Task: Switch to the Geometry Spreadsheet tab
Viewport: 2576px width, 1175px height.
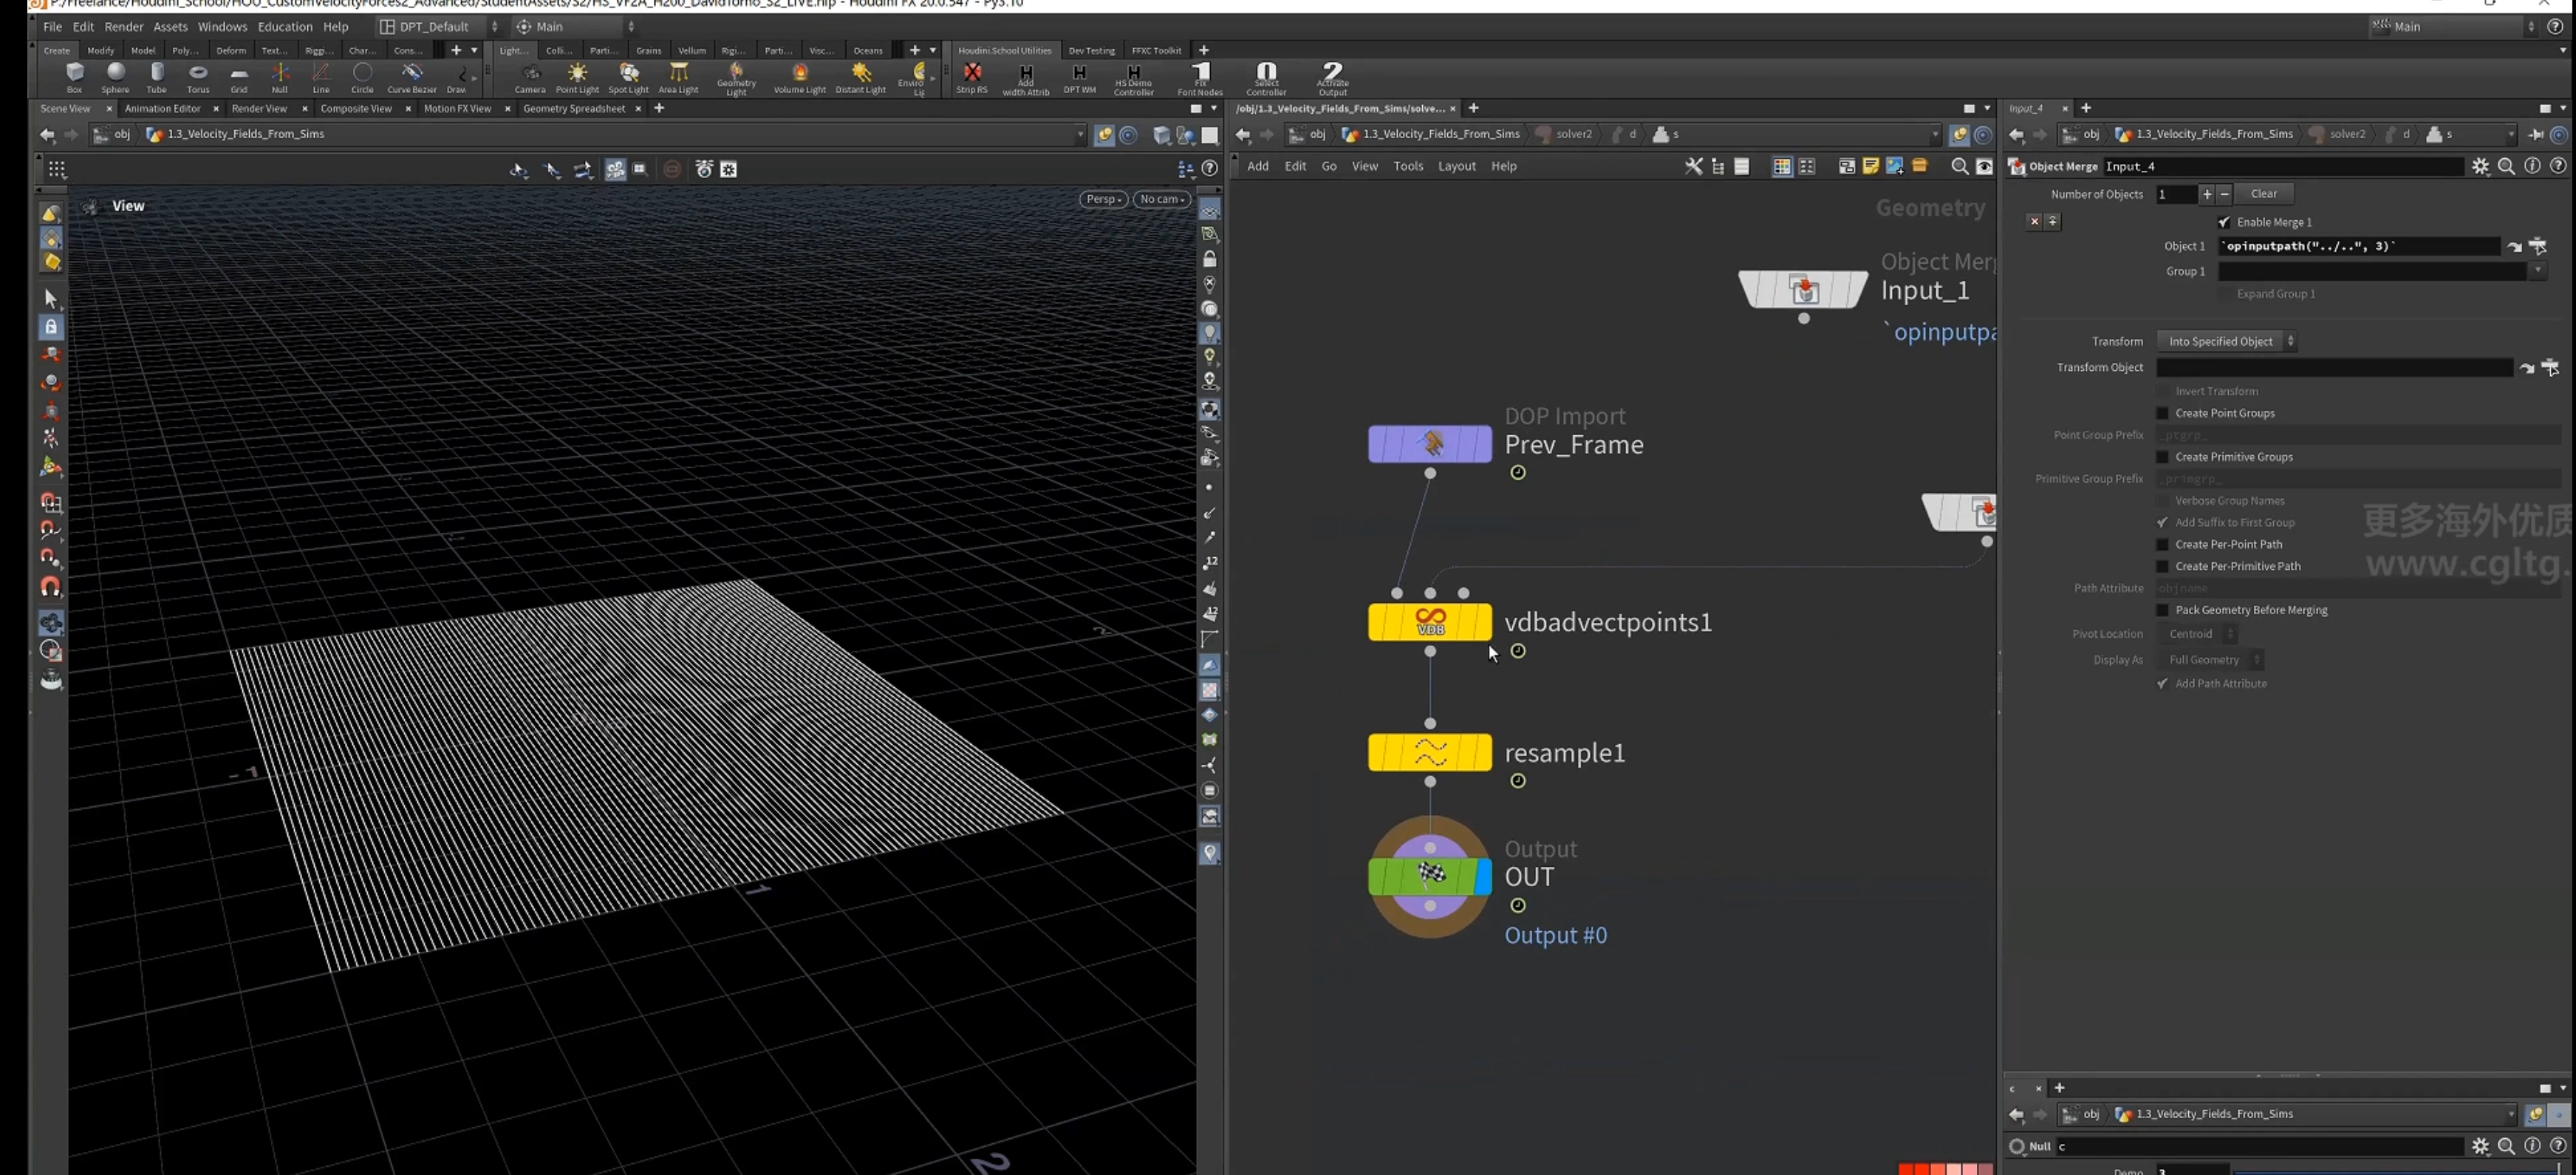Action: coord(574,108)
